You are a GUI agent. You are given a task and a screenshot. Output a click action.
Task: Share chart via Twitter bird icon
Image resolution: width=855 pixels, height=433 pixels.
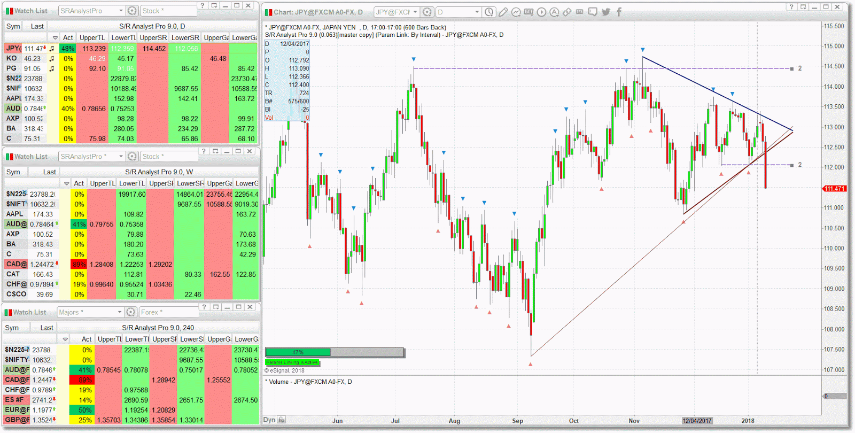tap(605, 12)
